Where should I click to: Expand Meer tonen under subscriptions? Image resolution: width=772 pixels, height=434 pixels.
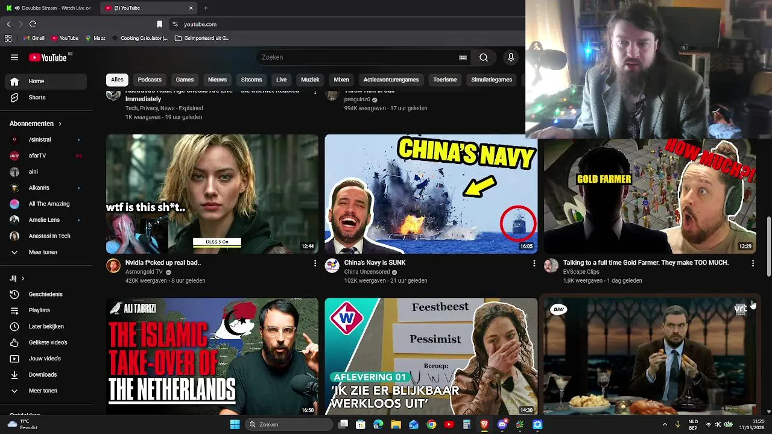[x=46, y=252]
